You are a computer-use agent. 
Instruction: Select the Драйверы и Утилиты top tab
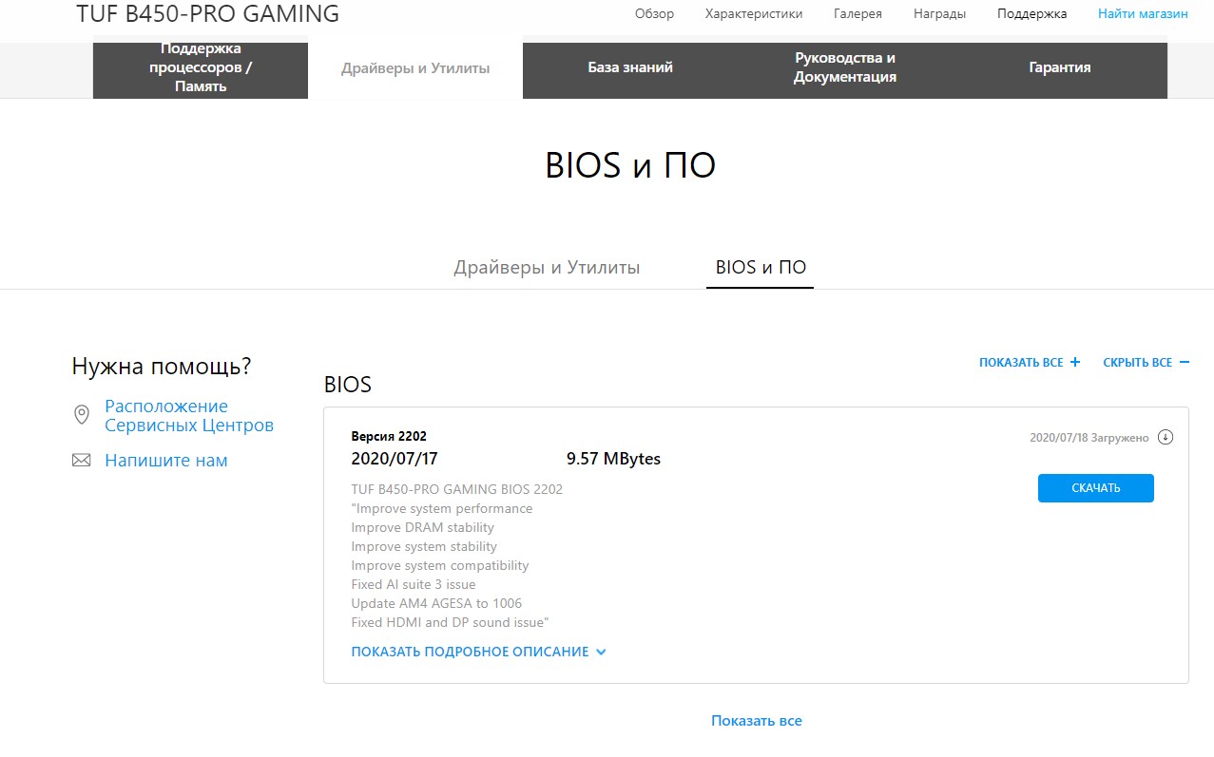click(415, 67)
